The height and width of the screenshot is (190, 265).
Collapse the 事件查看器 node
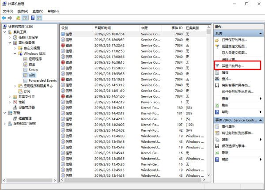[x=10, y=43]
